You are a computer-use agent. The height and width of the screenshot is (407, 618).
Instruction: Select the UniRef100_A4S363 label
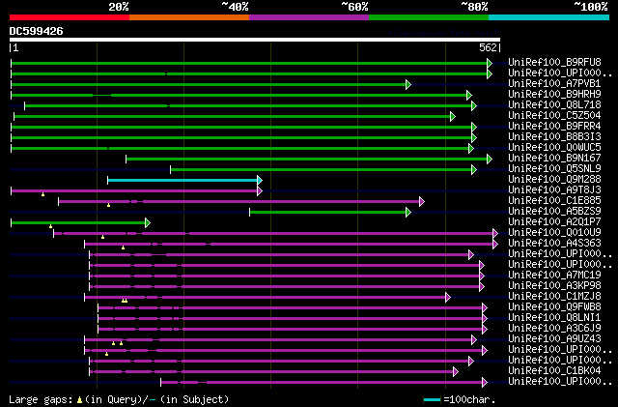pos(554,244)
